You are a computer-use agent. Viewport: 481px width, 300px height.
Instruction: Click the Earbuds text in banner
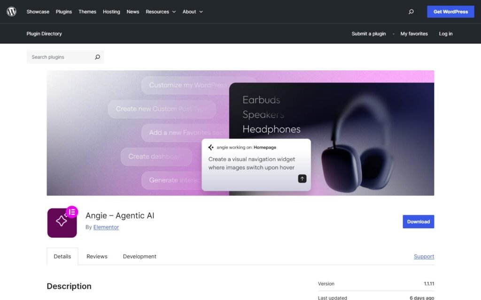[261, 100]
